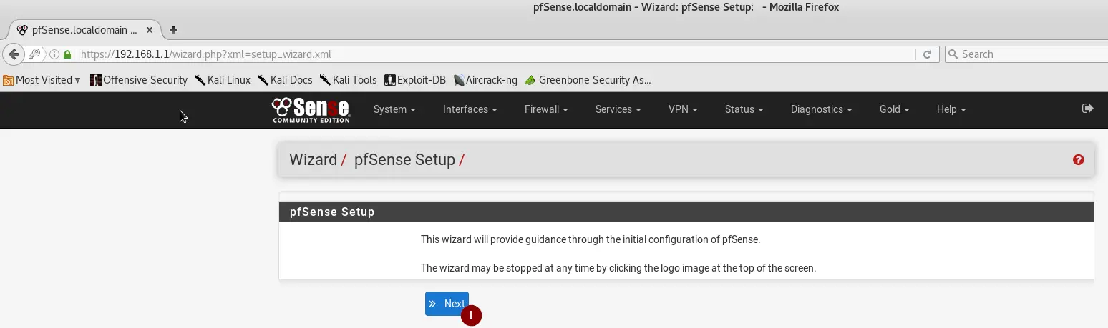Click the logout icon in navbar
1108x328 pixels.
point(1088,109)
